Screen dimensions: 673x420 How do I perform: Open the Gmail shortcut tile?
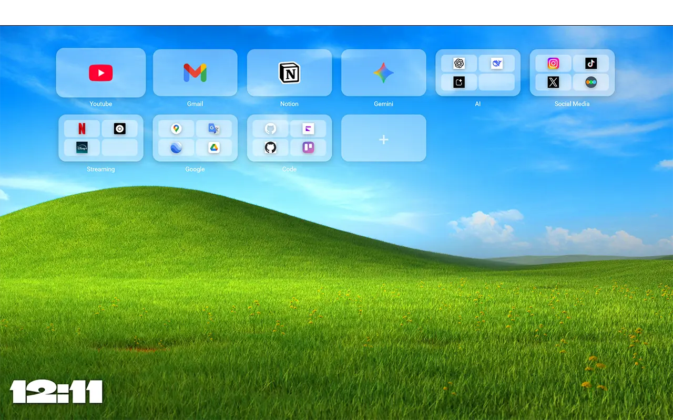[195, 73]
